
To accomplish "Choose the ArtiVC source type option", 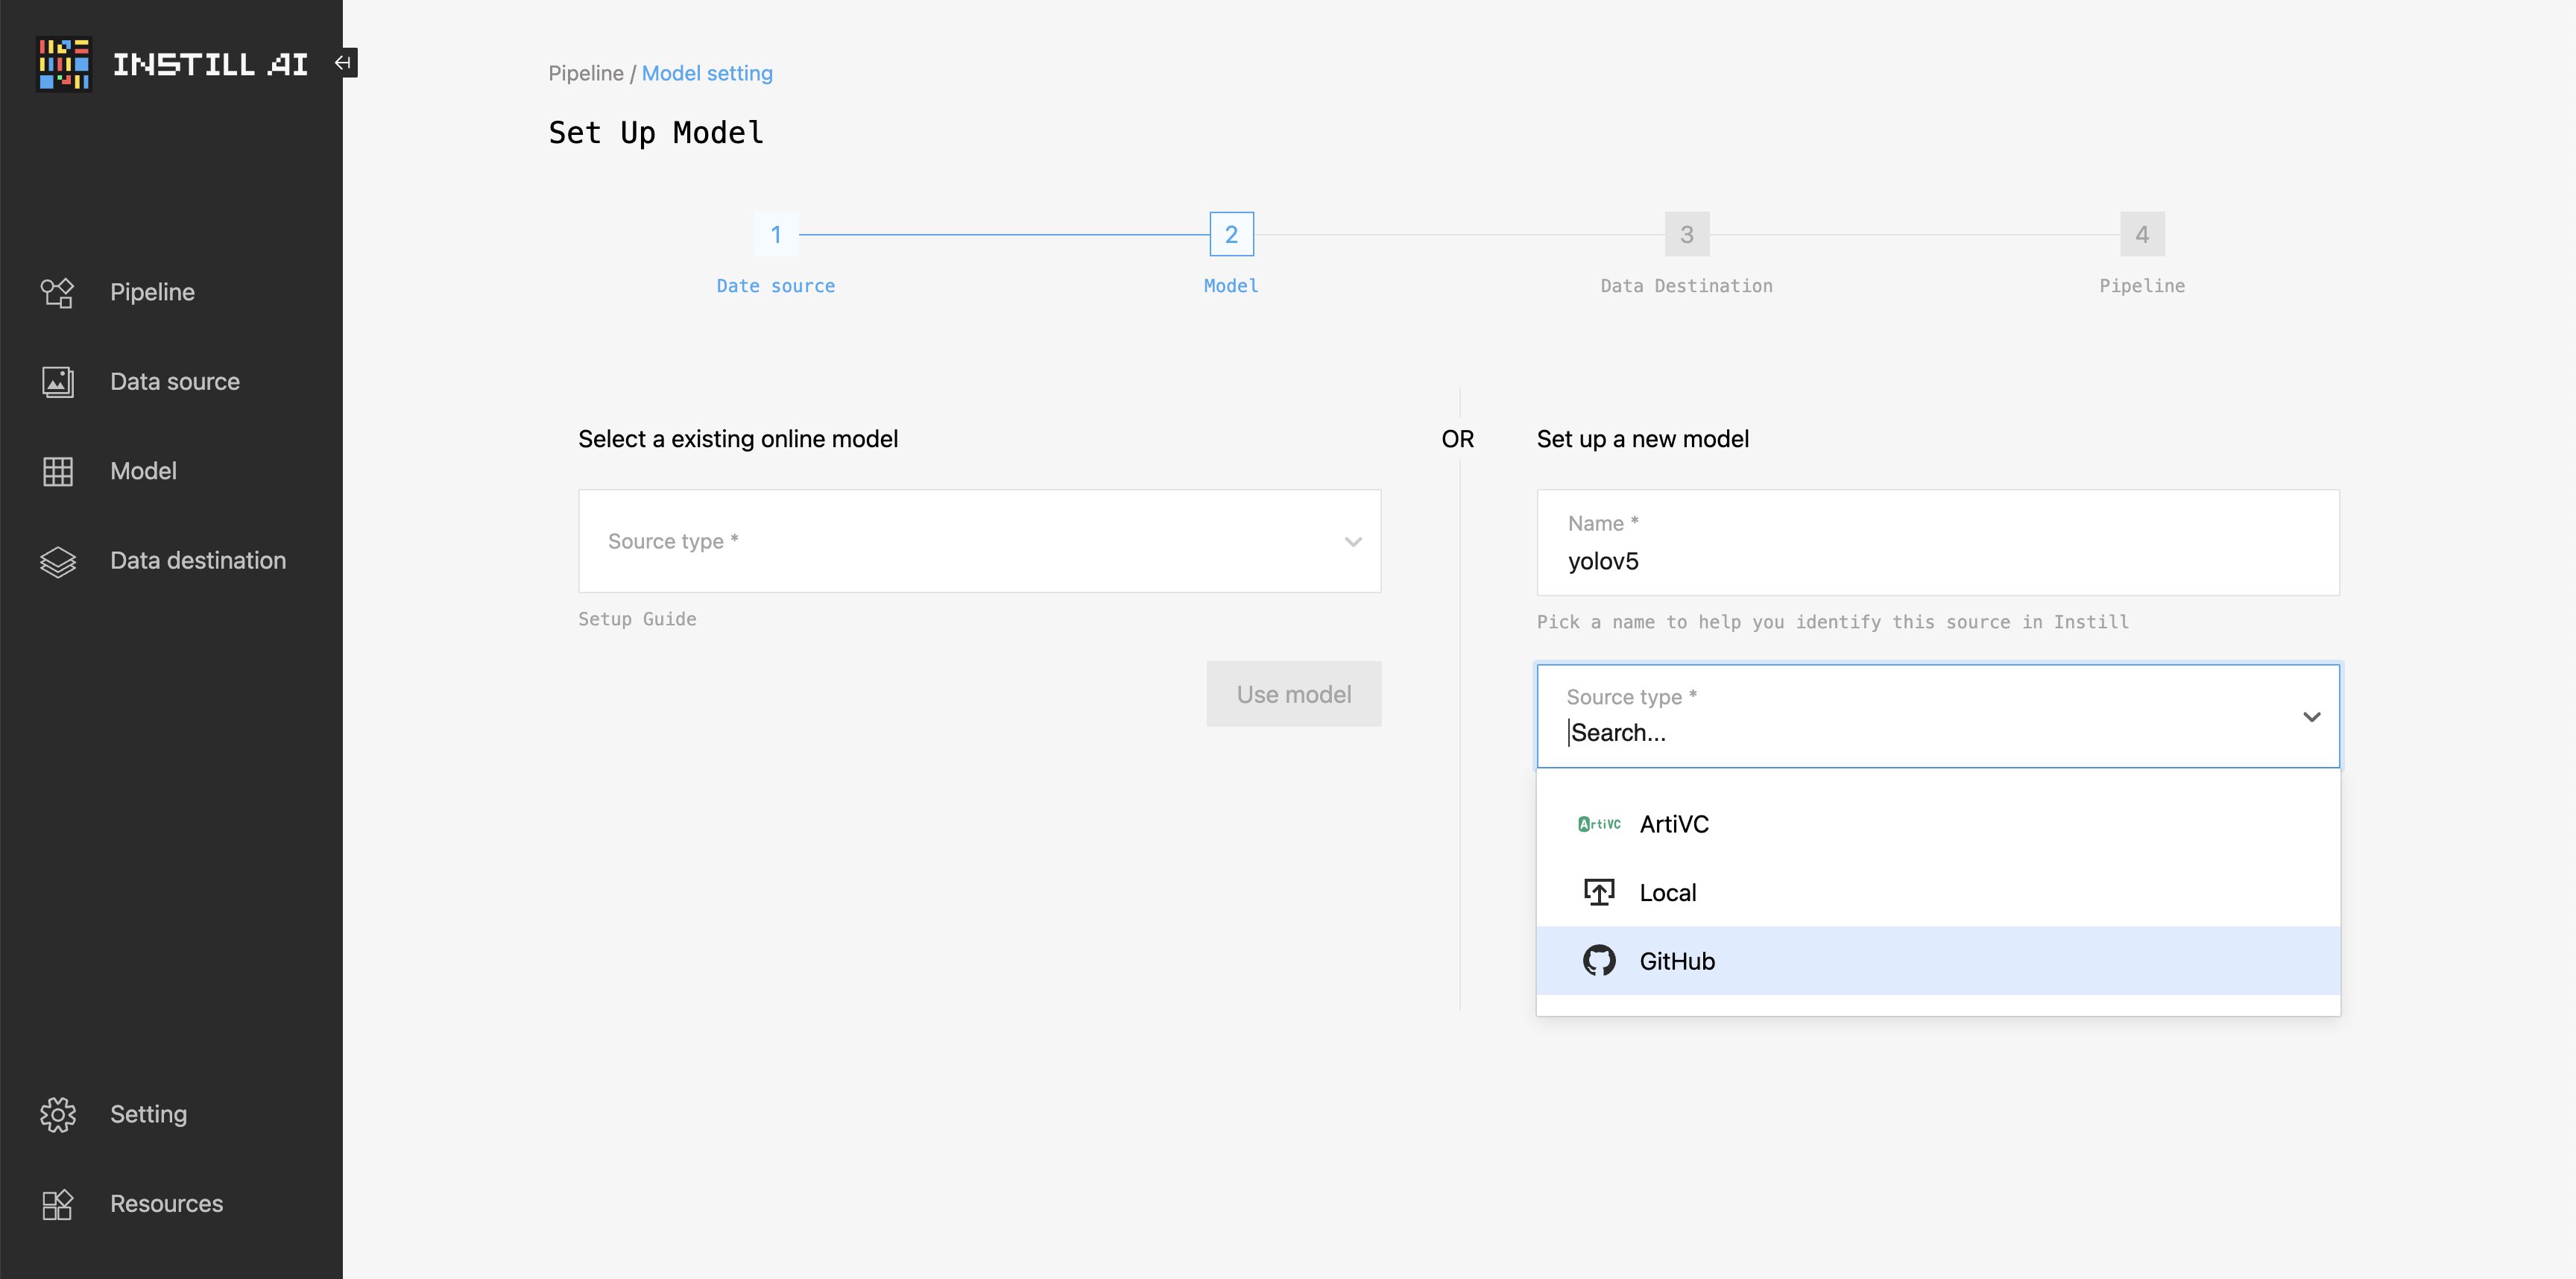I will 1674,824.
